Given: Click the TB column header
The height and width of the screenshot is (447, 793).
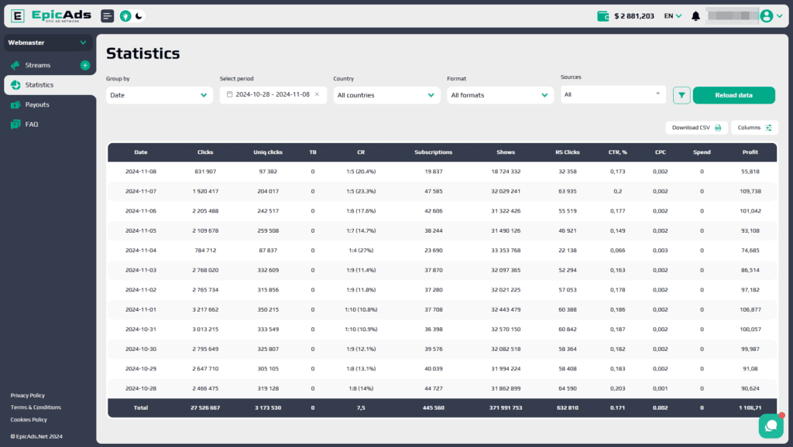Looking at the screenshot, I should click(313, 152).
